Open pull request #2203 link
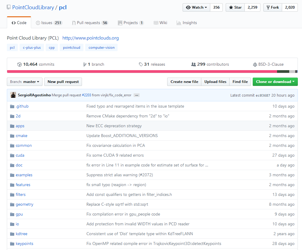The height and width of the screenshot is (250, 302). (x=86, y=95)
